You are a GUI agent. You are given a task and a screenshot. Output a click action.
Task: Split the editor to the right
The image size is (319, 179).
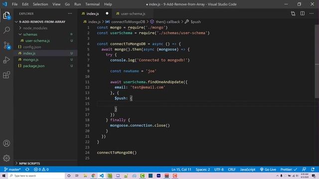click(x=303, y=13)
